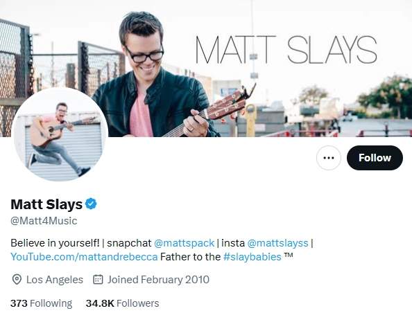This screenshot has height=313, width=412.
Task: Visit YouTube.com/mattandrebecca link
Action: pyautogui.click(x=84, y=257)
